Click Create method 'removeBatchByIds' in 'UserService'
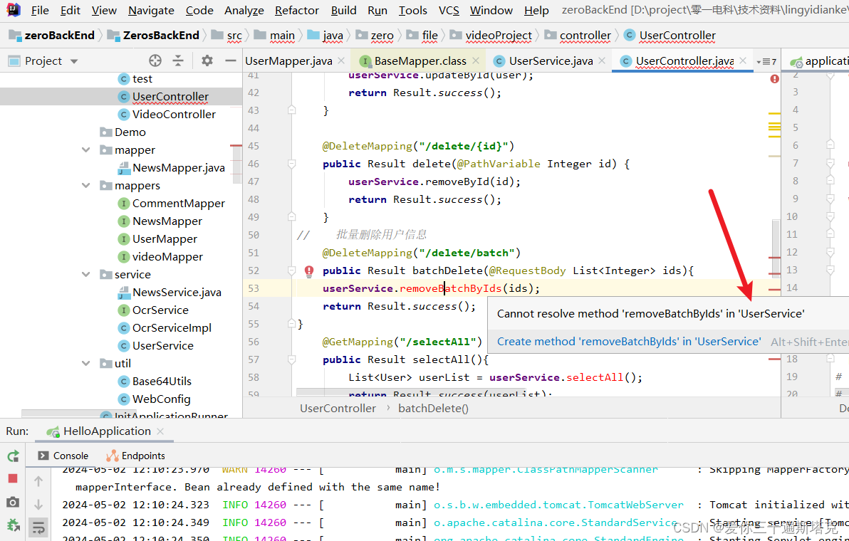Viewport: 849px width, 541px height. pos(627,341)
